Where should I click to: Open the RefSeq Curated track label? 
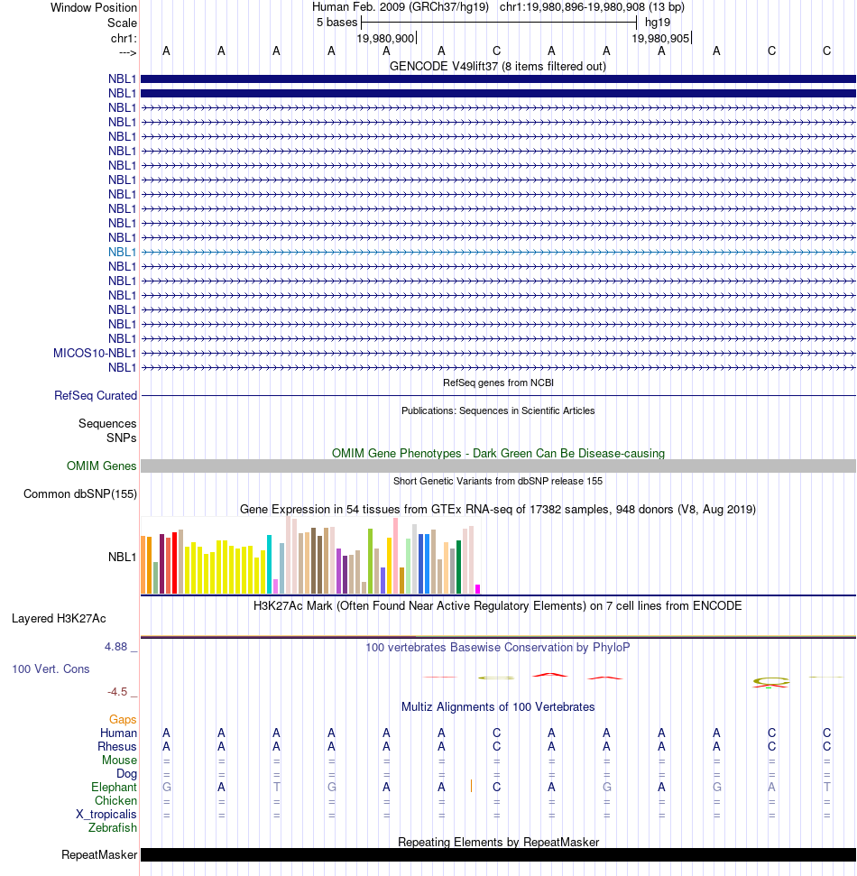tap(96, 395)
